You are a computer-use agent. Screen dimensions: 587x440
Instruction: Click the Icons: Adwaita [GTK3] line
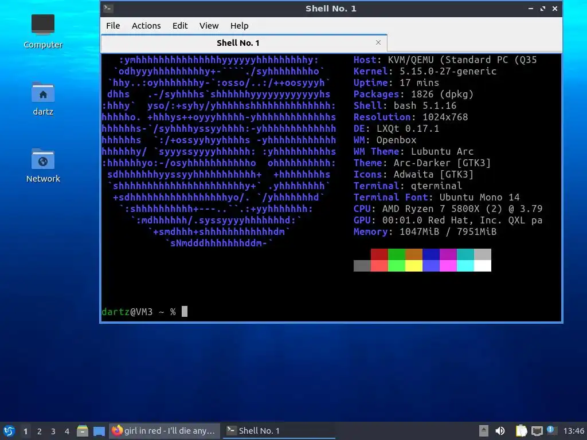pos(414,174)
